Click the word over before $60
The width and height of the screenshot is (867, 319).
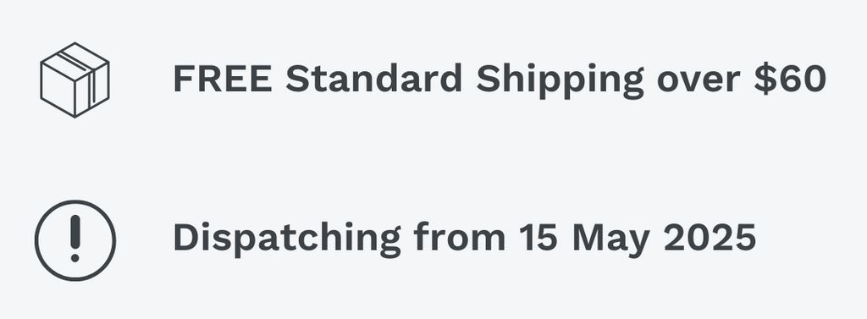tap(699, 80)
